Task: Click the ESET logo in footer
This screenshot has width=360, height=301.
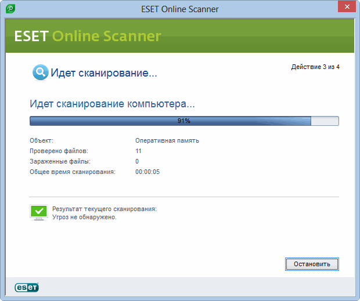Action: (27, 287)
